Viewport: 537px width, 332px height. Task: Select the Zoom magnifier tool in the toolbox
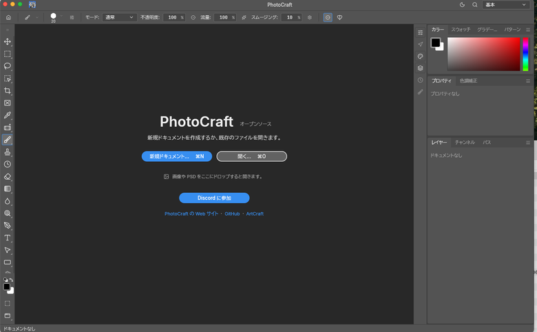point(7,214)
